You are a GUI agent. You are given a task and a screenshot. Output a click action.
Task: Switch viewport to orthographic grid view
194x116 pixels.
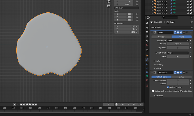tap(109, 6)
